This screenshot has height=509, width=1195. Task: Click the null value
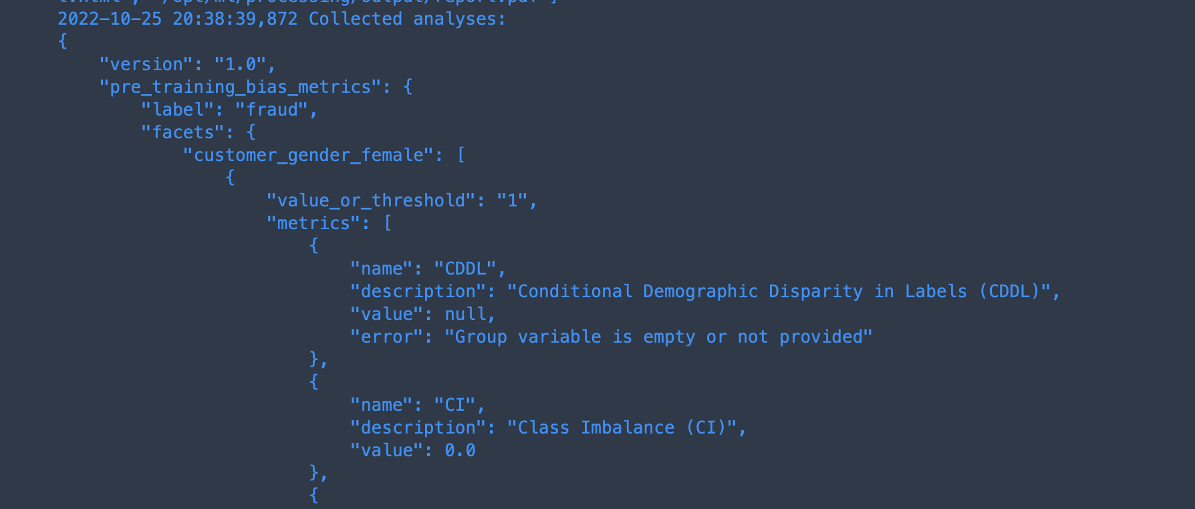click(465, 314)
